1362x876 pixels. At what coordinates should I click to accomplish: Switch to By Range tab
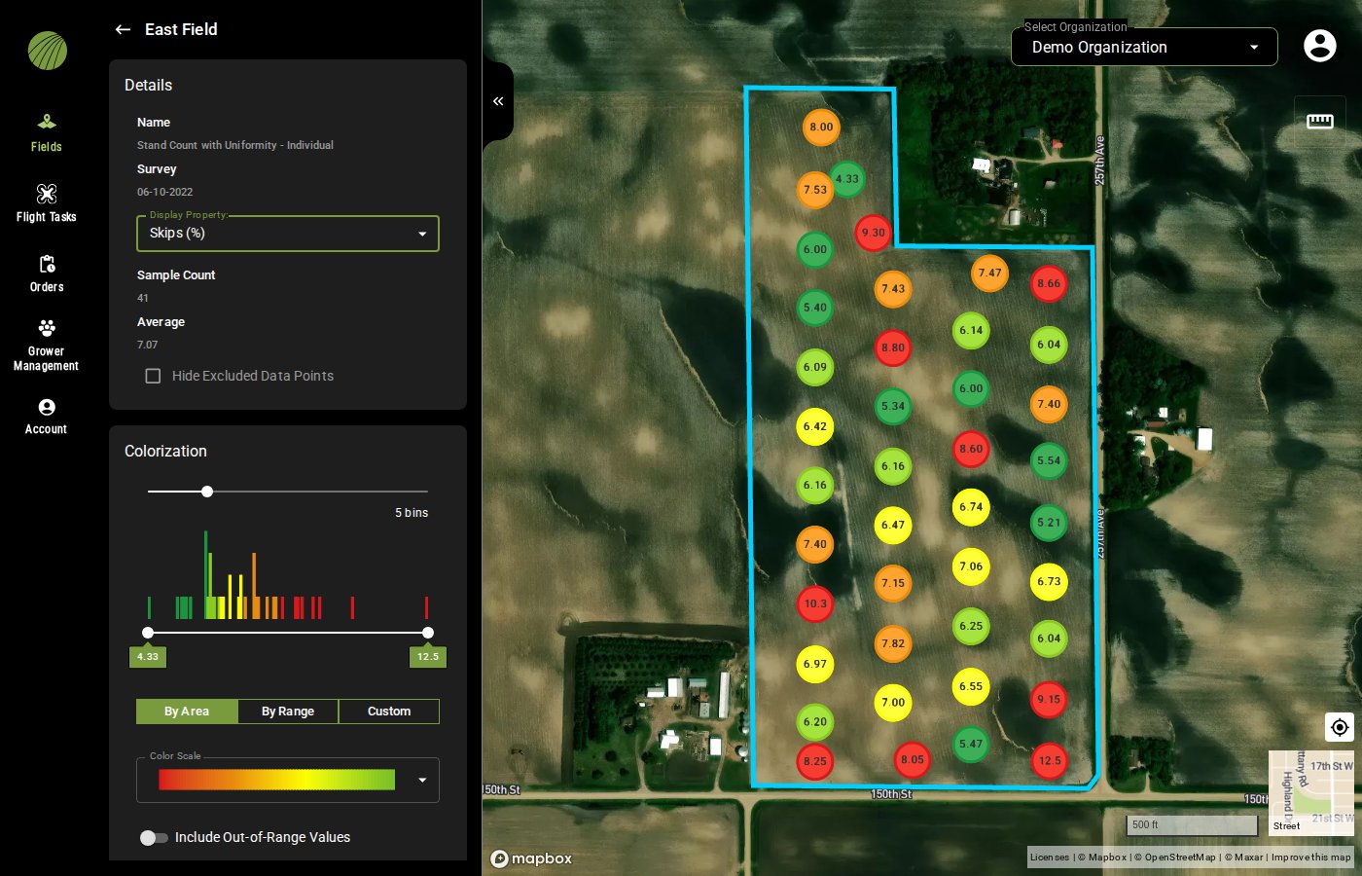288,712
